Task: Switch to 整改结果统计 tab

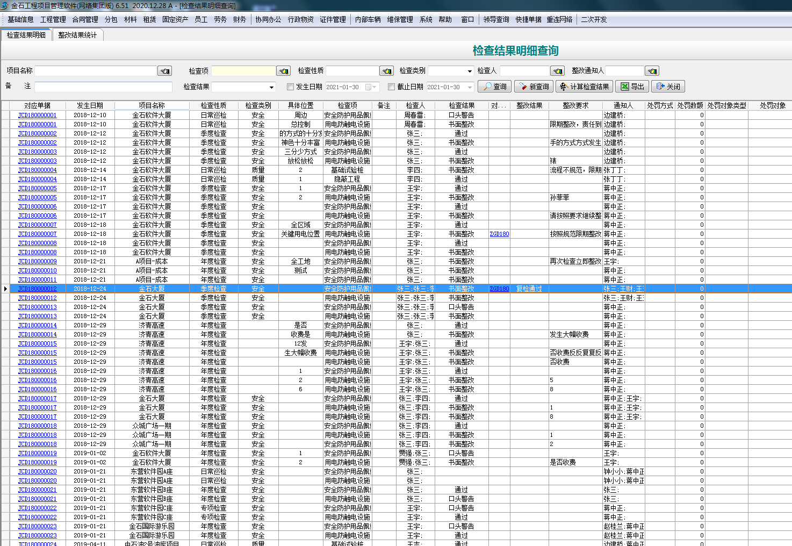Action: (77, 35)
